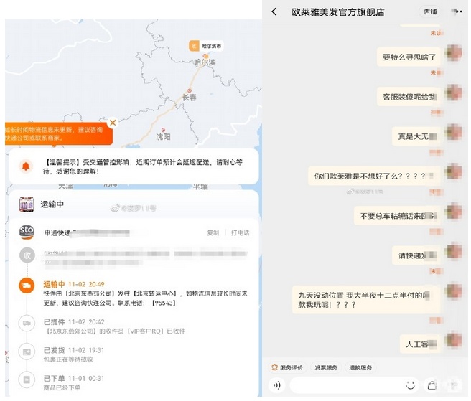Viewport: 471px width, 401px height.
Task: Tap the message 人工客
Action: (x=420, y=344)
